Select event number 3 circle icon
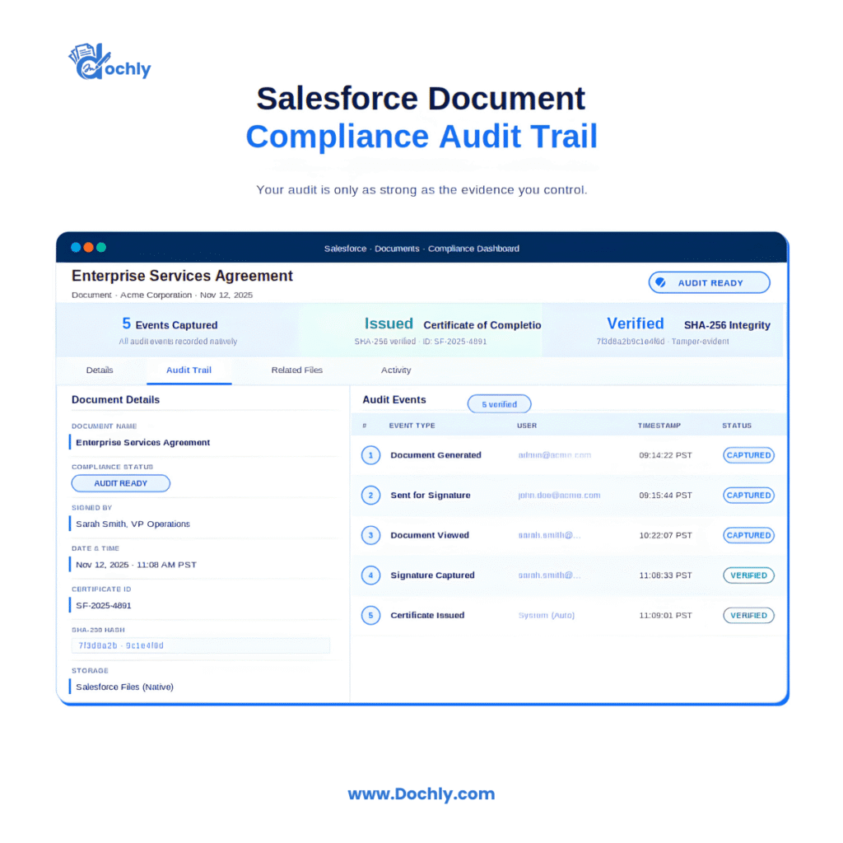Screen dimensions: 843x843 point(370,535)
